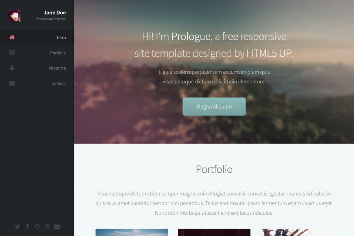The height and width of the screenshot is (236, 354).
Task: Follow the HTML5 UP link in heading
Action: click(269, 53)
